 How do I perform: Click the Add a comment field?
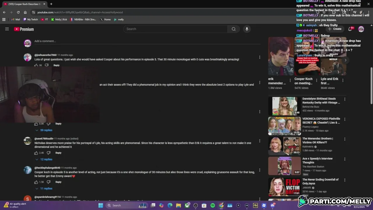click(147, 41)
